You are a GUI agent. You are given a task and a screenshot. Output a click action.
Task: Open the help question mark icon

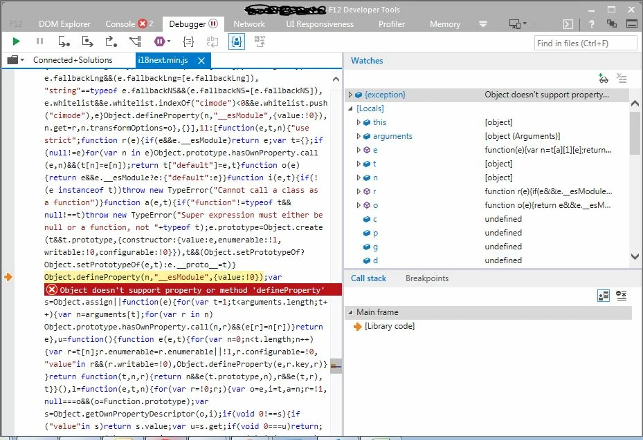point(591,24)
